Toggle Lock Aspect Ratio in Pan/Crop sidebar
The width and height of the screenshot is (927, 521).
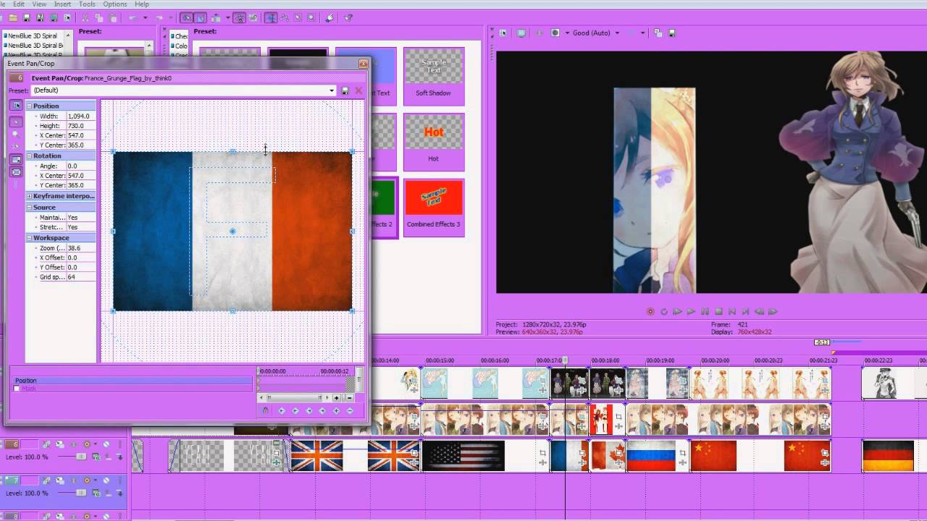[x=16, y=159]
